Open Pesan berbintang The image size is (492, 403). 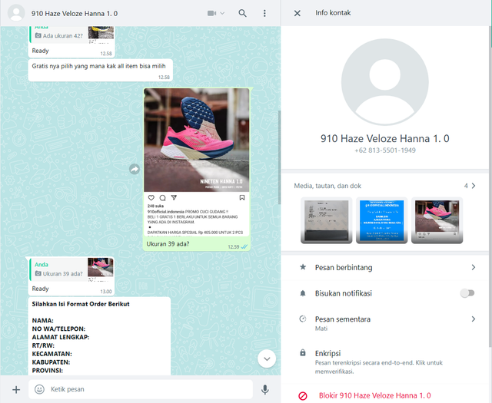pos(385,267)
